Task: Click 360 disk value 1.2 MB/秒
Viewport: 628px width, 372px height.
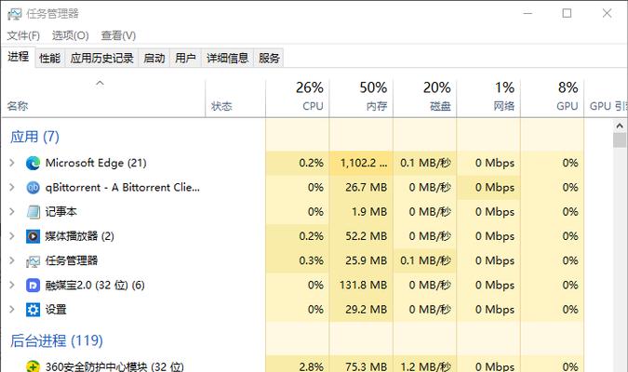Action: [x=426, y=366]
